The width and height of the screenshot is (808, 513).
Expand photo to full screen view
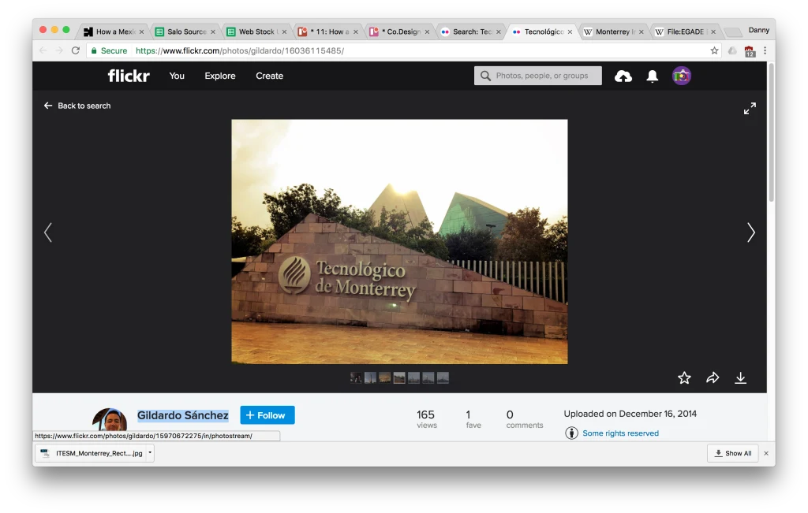coord(750,109)
